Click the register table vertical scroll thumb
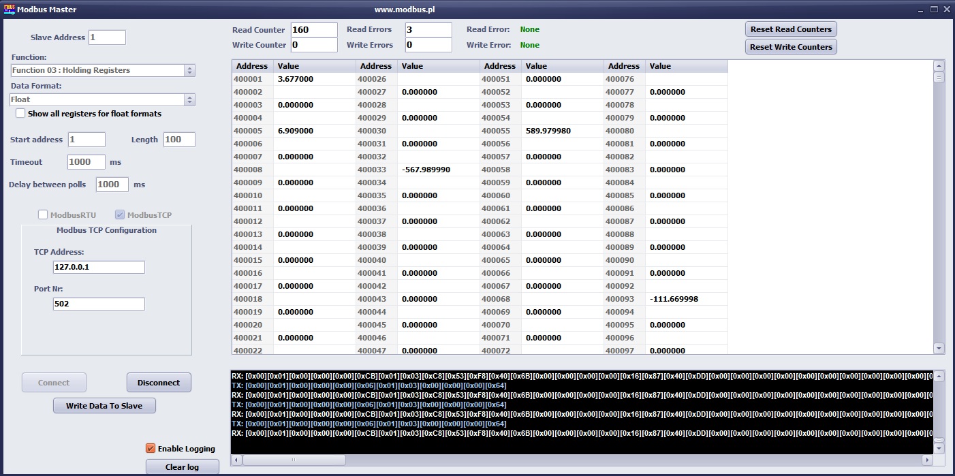 pyautogui.click(x=939, y=77)
